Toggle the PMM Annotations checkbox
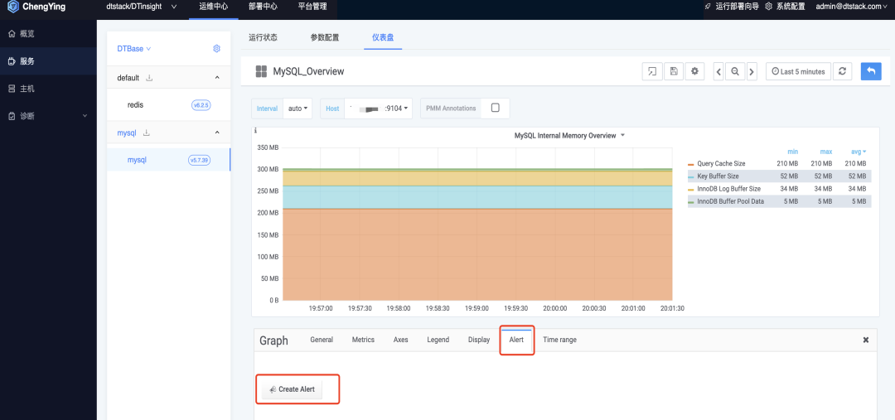 (x=496, y=108)
